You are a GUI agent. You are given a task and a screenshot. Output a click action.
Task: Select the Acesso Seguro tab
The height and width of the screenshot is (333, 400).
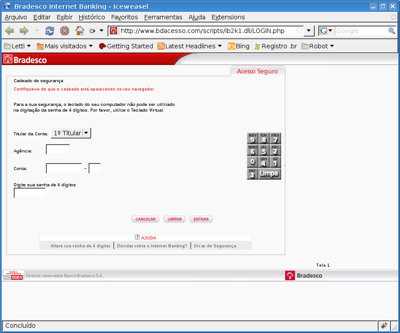[257, 71]
